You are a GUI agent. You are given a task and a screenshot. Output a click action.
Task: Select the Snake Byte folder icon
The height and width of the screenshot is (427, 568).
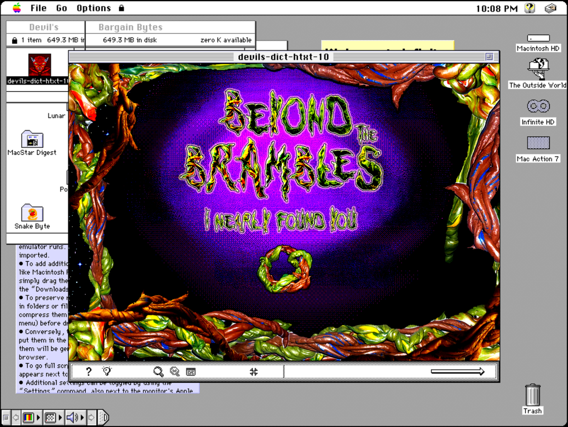(32, 212)
